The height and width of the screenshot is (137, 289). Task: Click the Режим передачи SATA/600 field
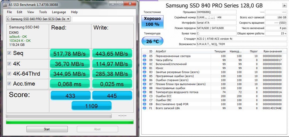216,28
